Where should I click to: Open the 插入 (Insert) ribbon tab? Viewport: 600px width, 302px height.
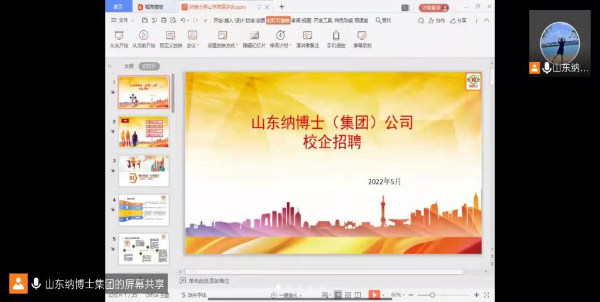pyautogui.click(x=229, y=20)
